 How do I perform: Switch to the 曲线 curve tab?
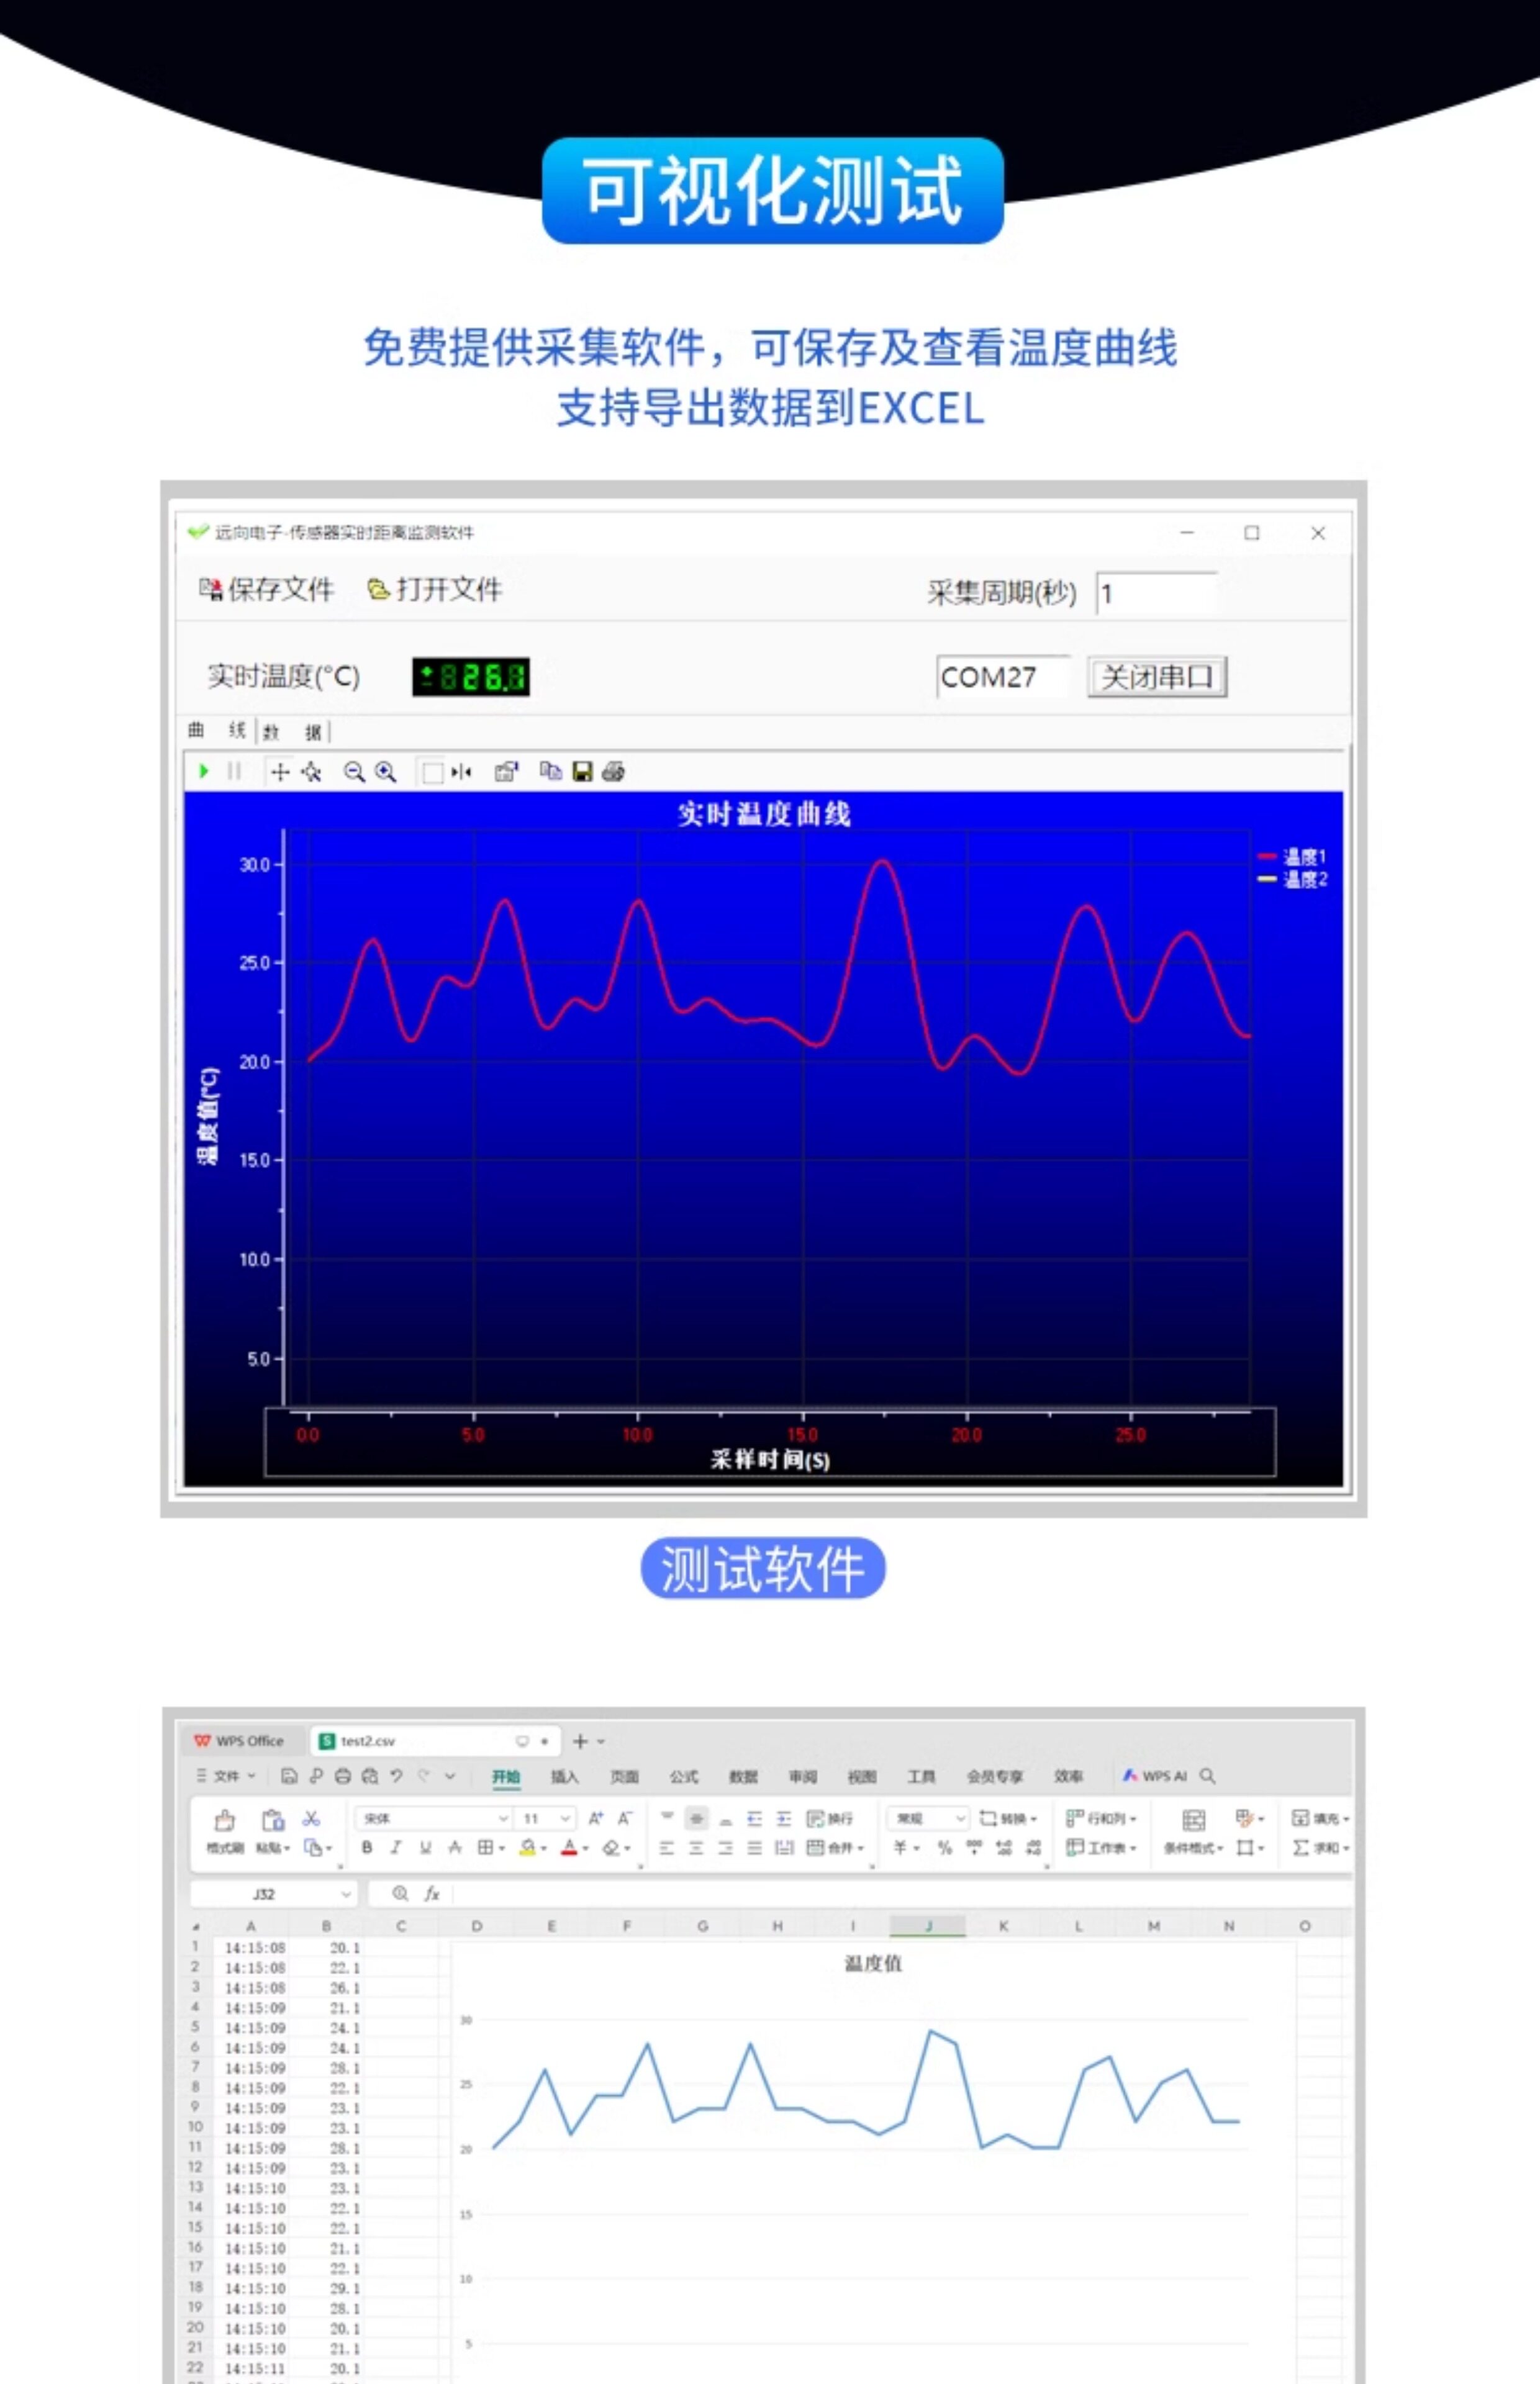(x=216, y=731)
